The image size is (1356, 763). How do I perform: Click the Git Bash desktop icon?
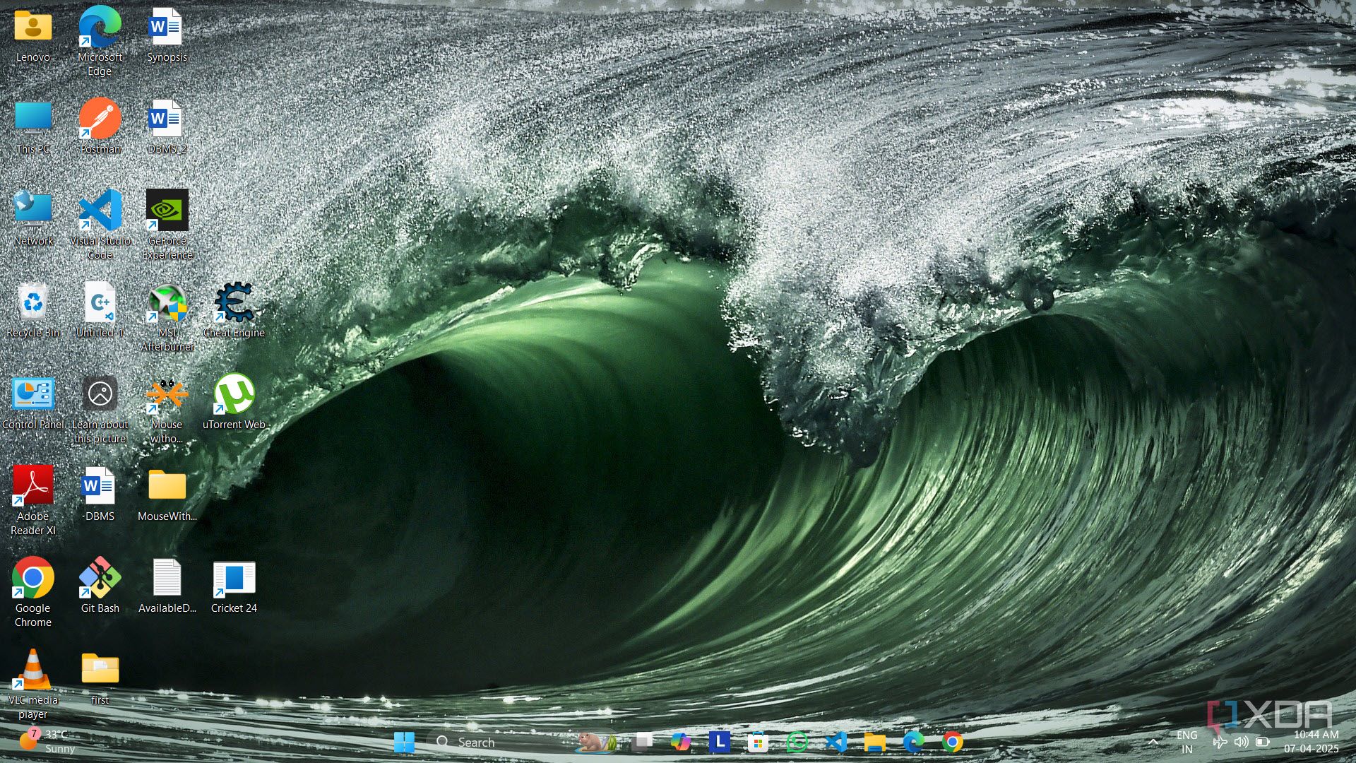click(100, 579)
